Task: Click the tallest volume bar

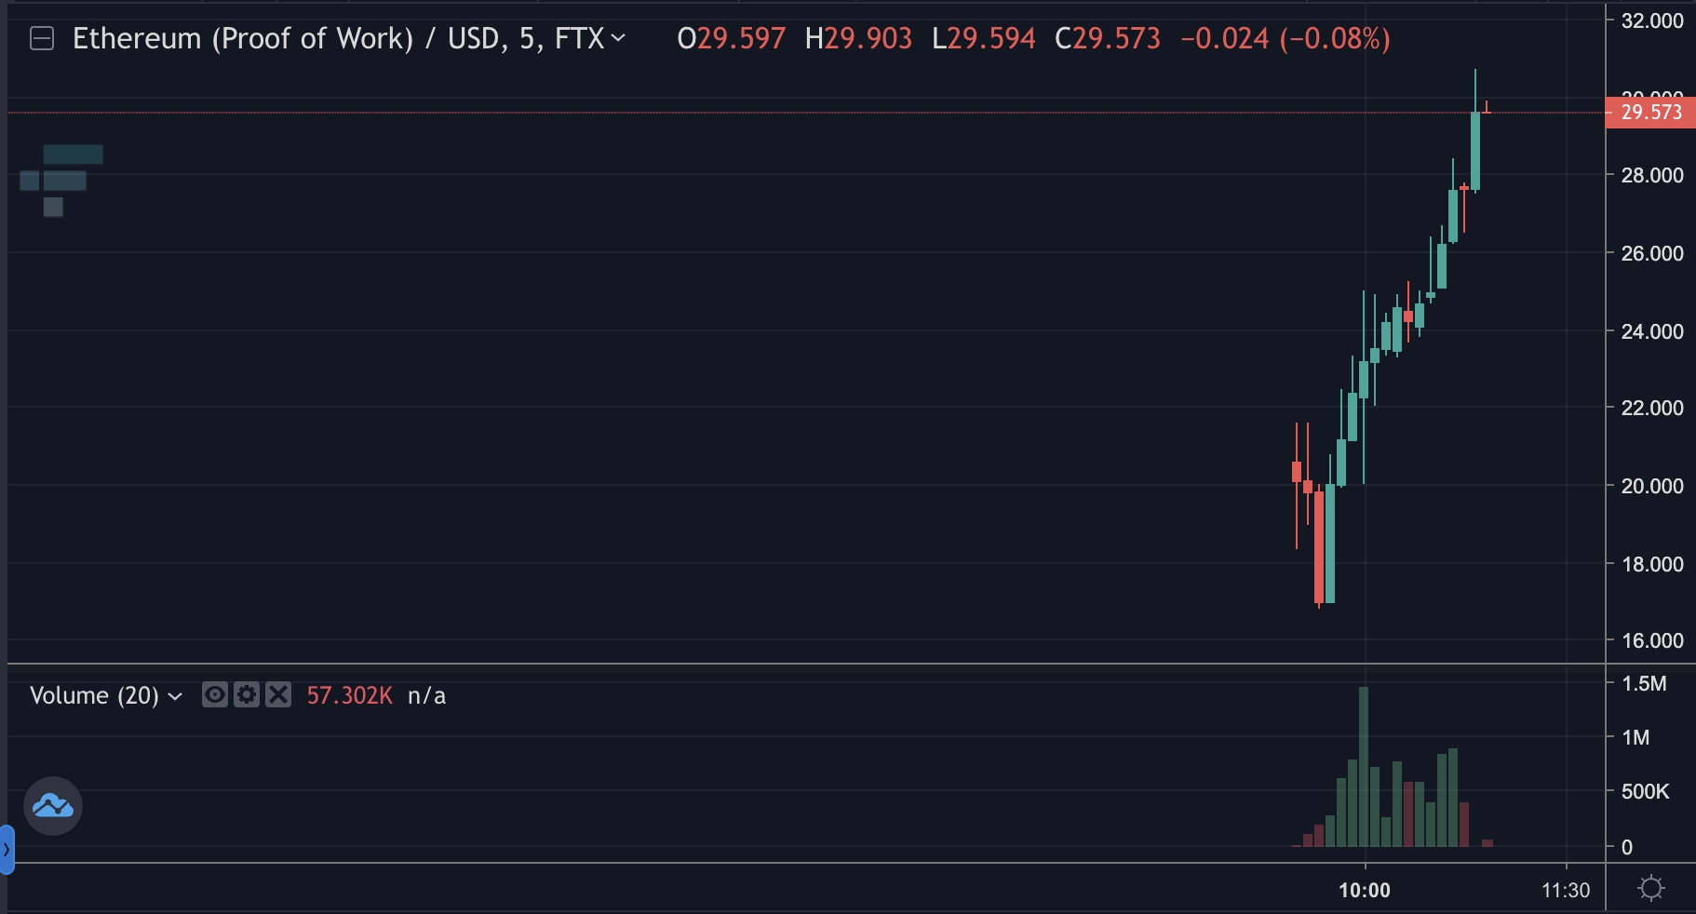Action: click(1364, 766)
